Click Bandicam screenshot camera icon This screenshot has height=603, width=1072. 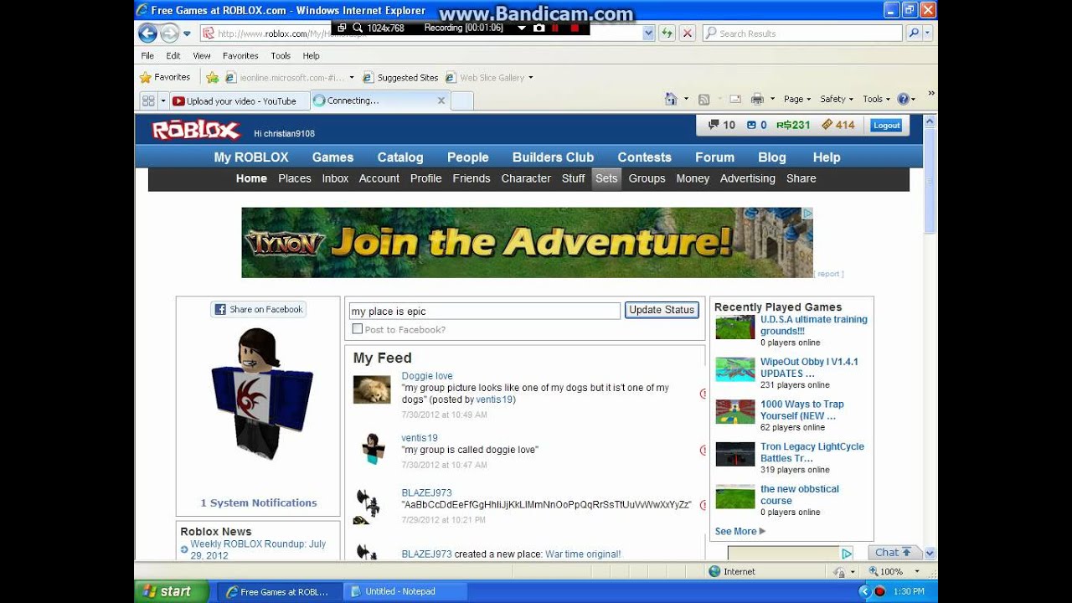(539, 28)
